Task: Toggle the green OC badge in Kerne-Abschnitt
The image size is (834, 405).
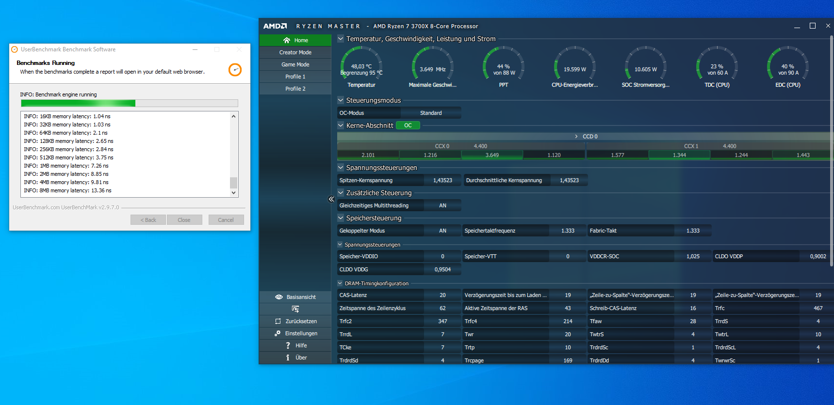Action: tap(408, 125)
